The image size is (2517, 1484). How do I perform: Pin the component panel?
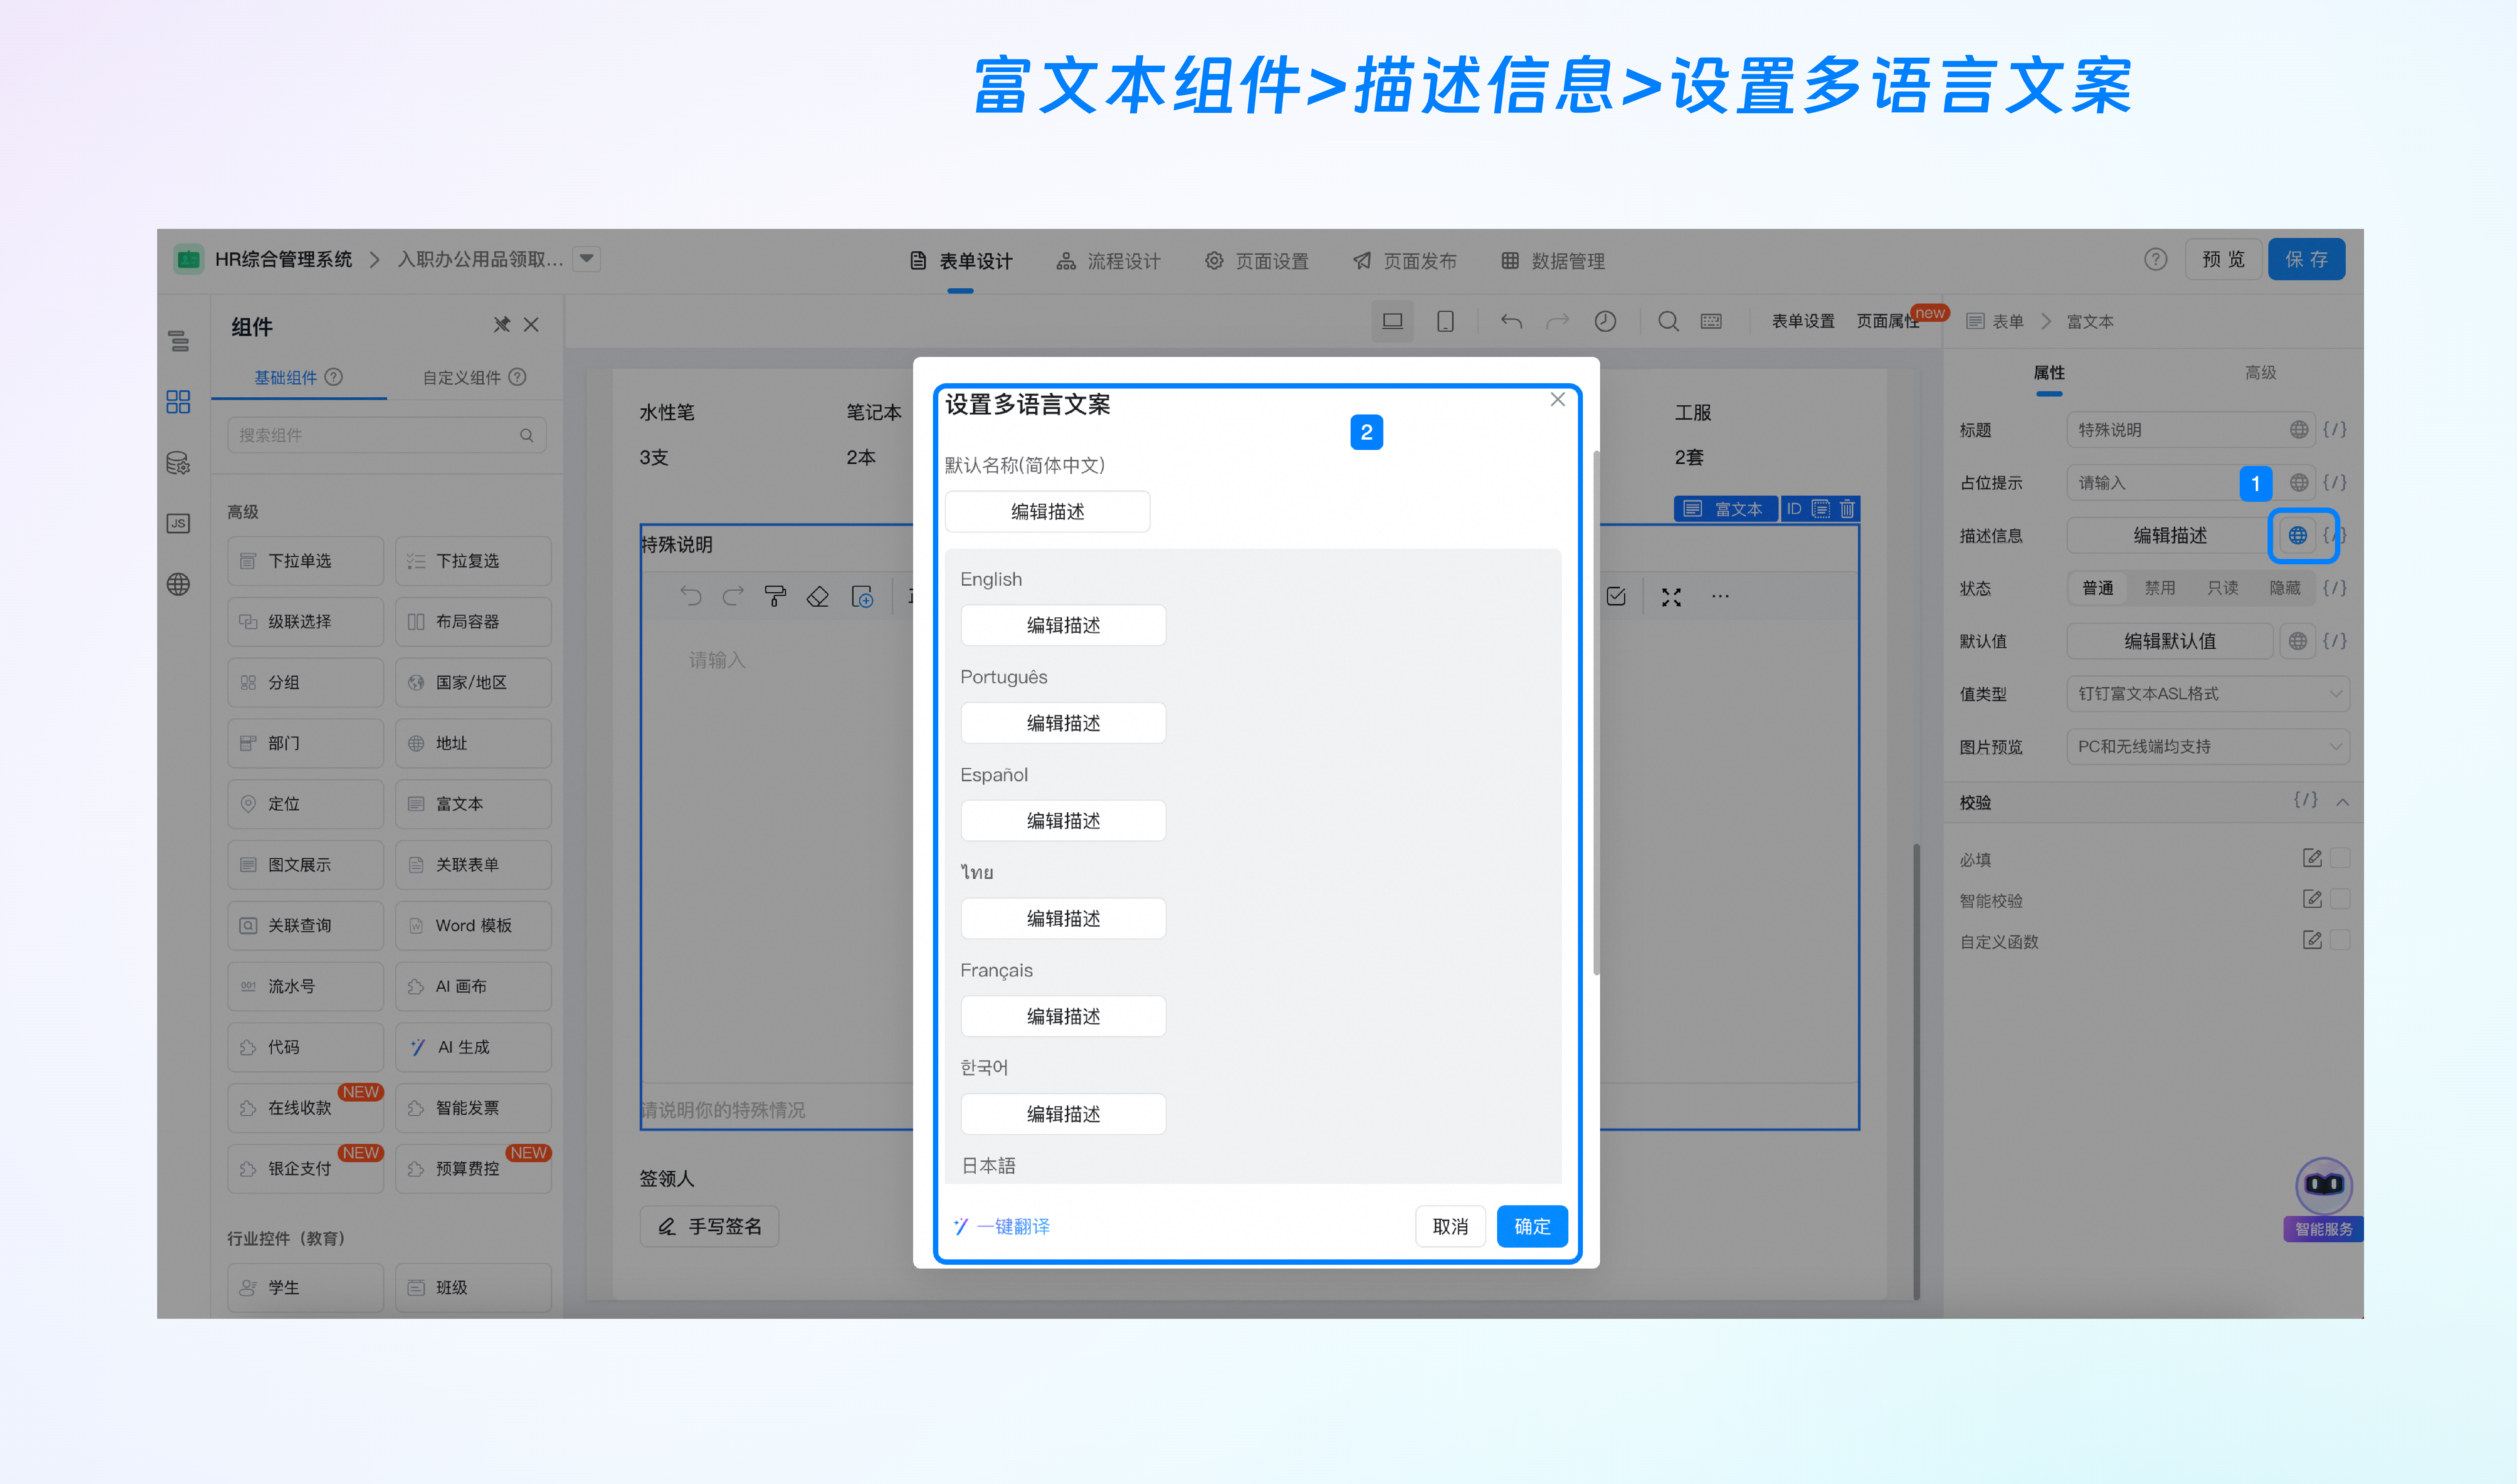tap(502, 325)
